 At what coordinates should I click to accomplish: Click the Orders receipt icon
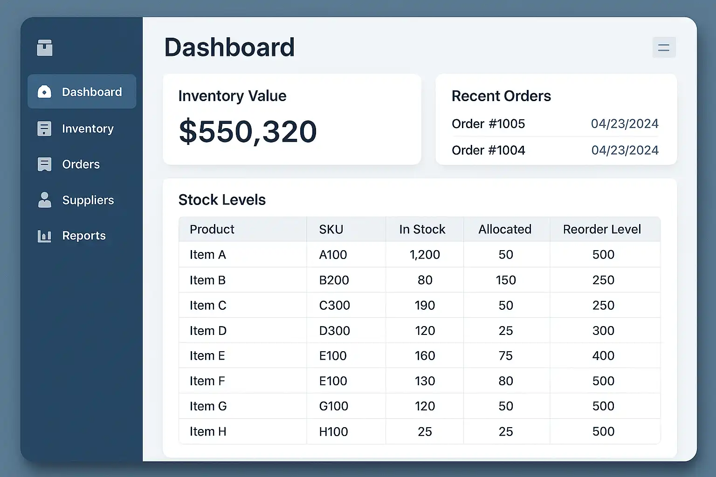pyautogui.click(x=44, y=164)
